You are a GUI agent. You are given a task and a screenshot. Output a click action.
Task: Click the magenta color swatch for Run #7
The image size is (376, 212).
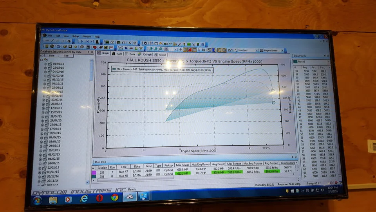click(94, 172)
